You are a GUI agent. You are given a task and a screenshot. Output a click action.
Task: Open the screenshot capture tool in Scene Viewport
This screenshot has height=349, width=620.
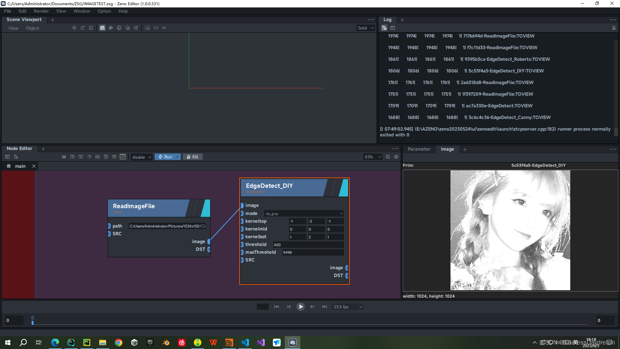(147, 28)
